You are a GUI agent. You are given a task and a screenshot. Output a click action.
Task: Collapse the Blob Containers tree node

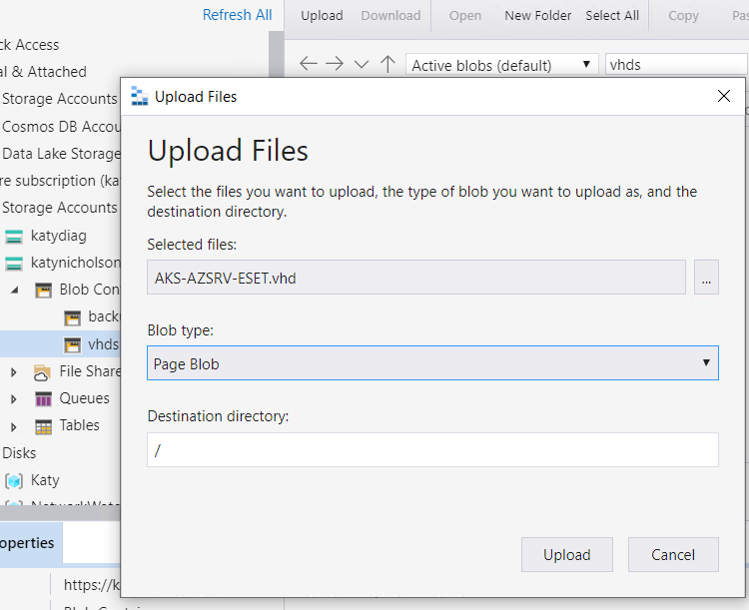point(14,290)
